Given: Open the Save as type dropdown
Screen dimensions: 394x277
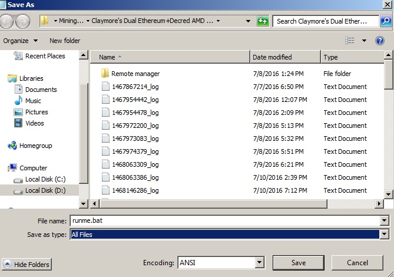Looking at the screenshot, I should pos(384,235).
